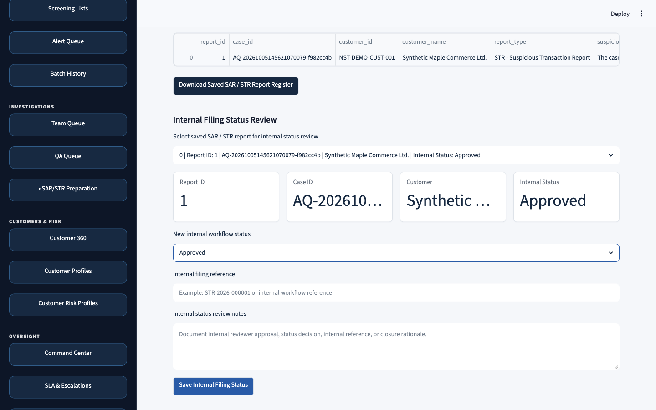The height and width of the screenshot is (410, 656).
Task: Click the Report ID metric value 1
Action: click(184, 201)
